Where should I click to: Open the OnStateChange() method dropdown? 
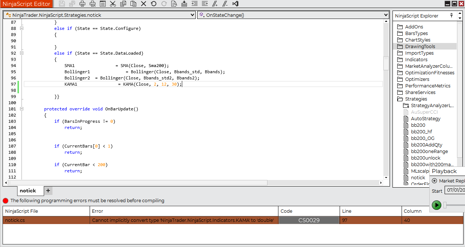click(386, 15)
